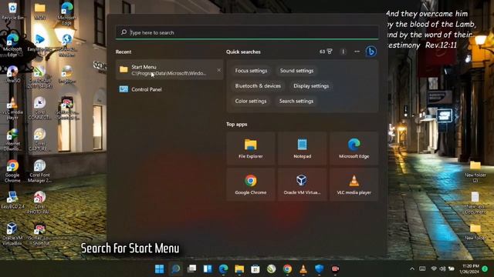Image resolution: width=494 pixels, height=277 pixels.
Task: Open the rewards points 63 indicator
Action: click(326, 52)
